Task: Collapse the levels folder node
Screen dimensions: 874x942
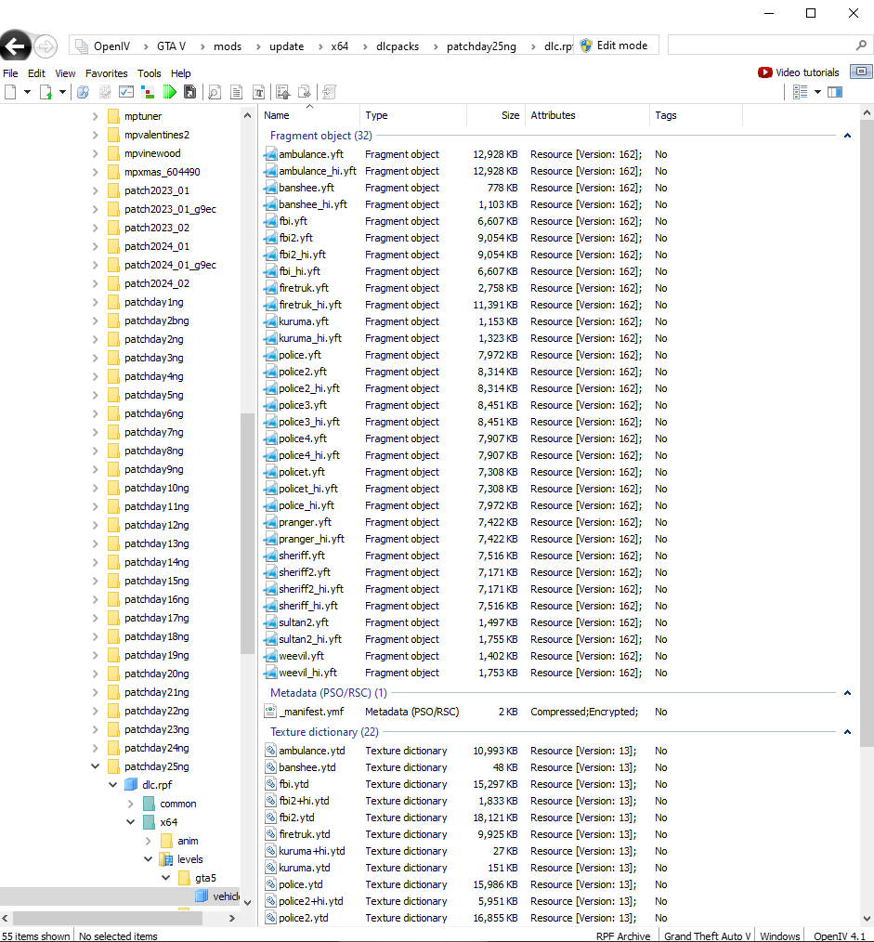Action: click(148, 859)
